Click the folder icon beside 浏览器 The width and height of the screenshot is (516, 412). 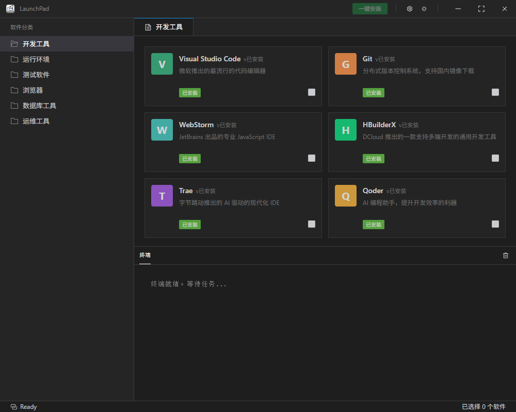(14, 90)
